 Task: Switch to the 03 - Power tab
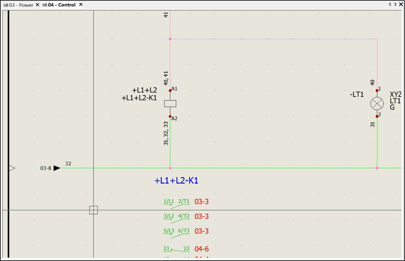tap(21, 5)
